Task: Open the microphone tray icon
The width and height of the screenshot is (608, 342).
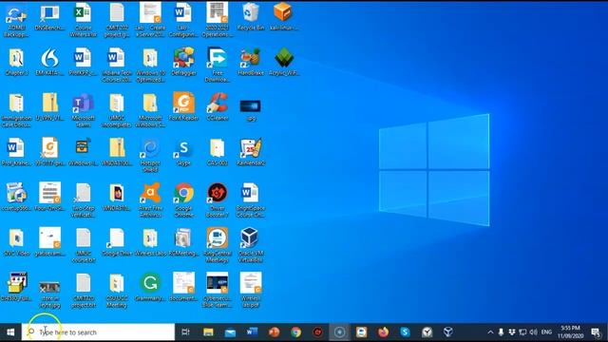Action: point(501,332)
